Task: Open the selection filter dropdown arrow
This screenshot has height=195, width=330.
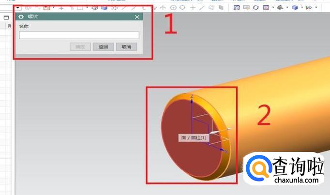Action: click(18, 8)
